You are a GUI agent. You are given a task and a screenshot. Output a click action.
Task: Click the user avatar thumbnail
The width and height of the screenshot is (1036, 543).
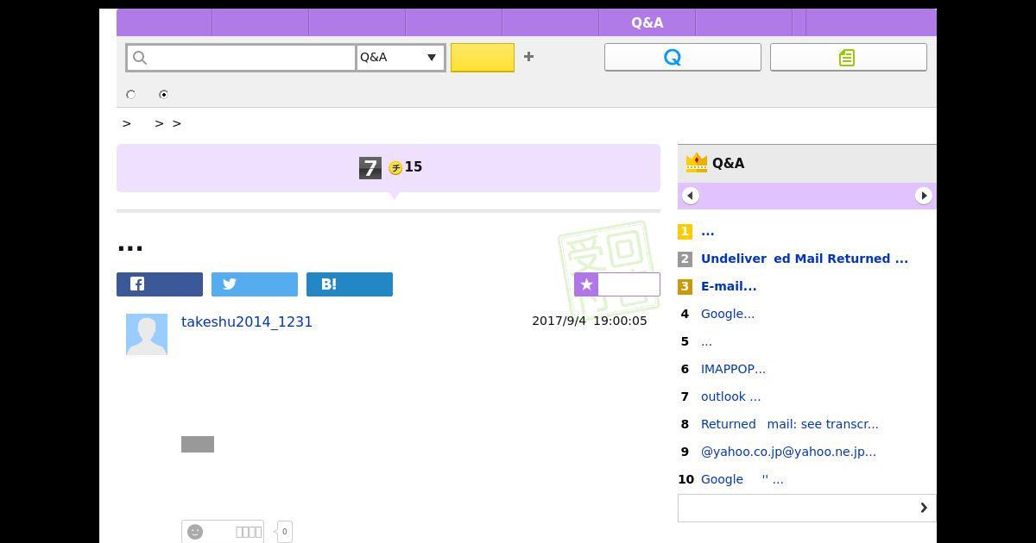click(x=147, y=334)
